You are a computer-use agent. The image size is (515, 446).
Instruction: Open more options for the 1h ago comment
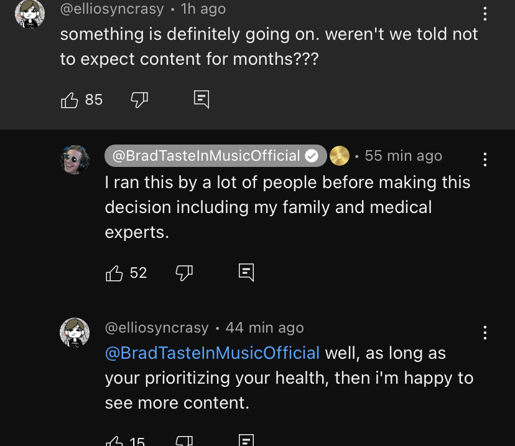coord(485,14)
